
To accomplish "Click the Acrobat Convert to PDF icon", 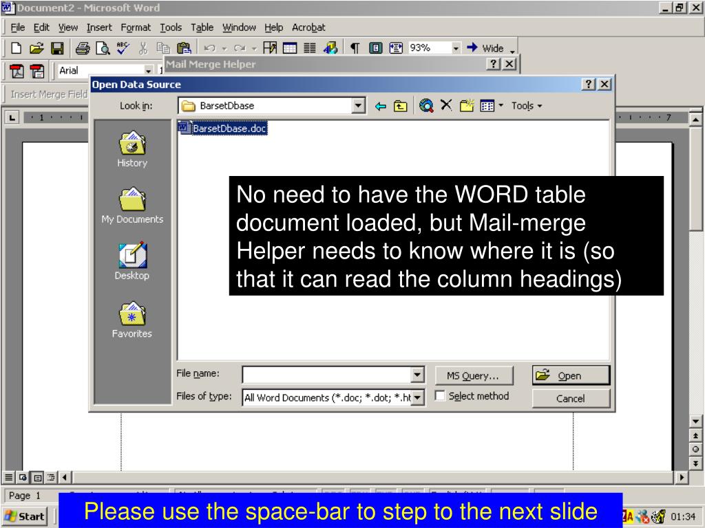I will 17,71.
